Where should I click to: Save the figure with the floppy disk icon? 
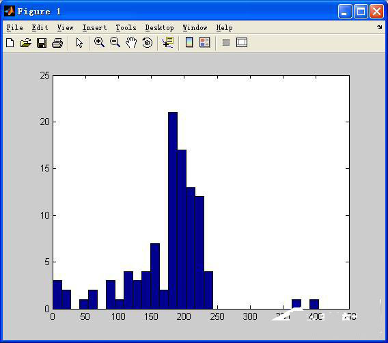tap(42, 43)
